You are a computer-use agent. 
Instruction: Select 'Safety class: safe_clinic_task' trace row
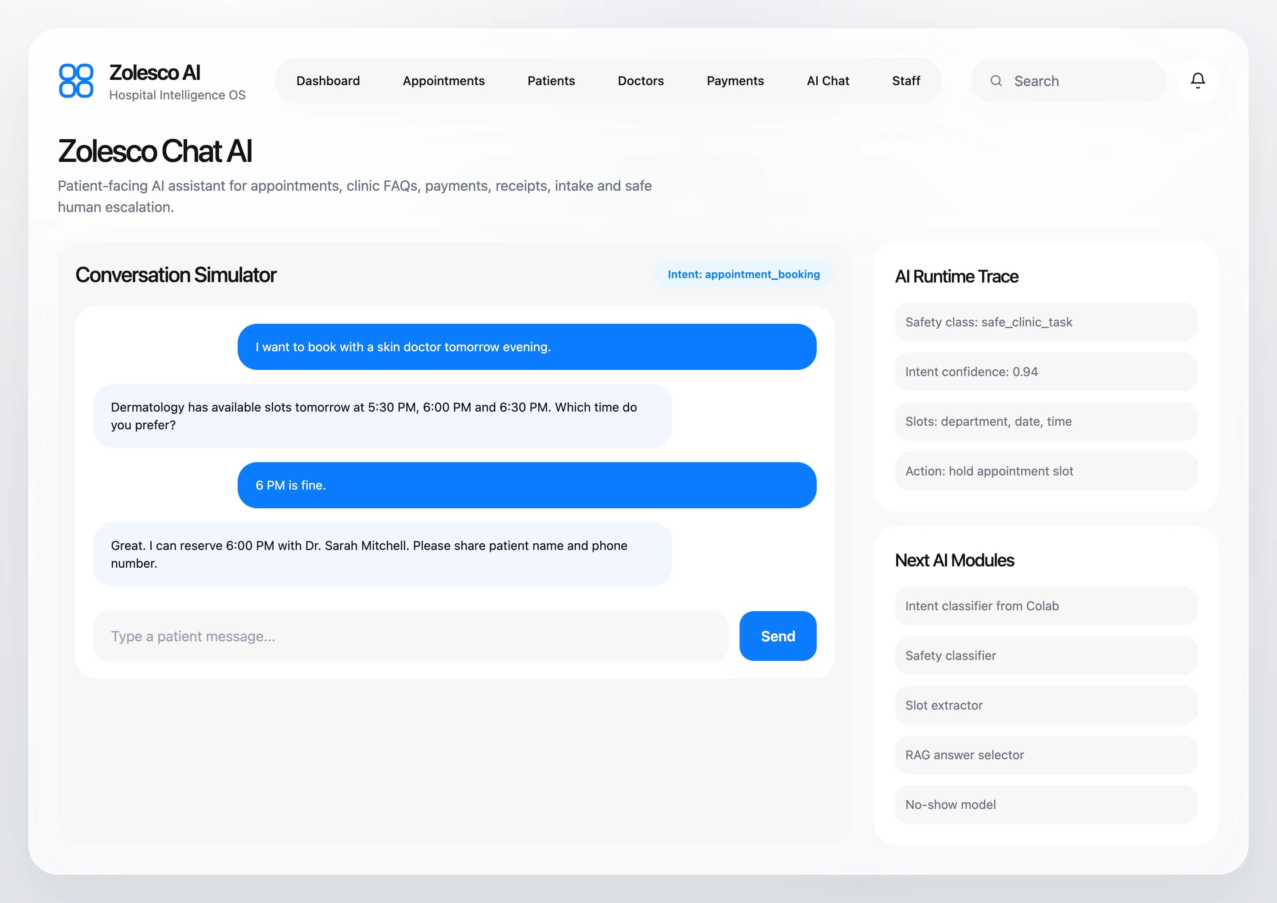point(1046,322)
